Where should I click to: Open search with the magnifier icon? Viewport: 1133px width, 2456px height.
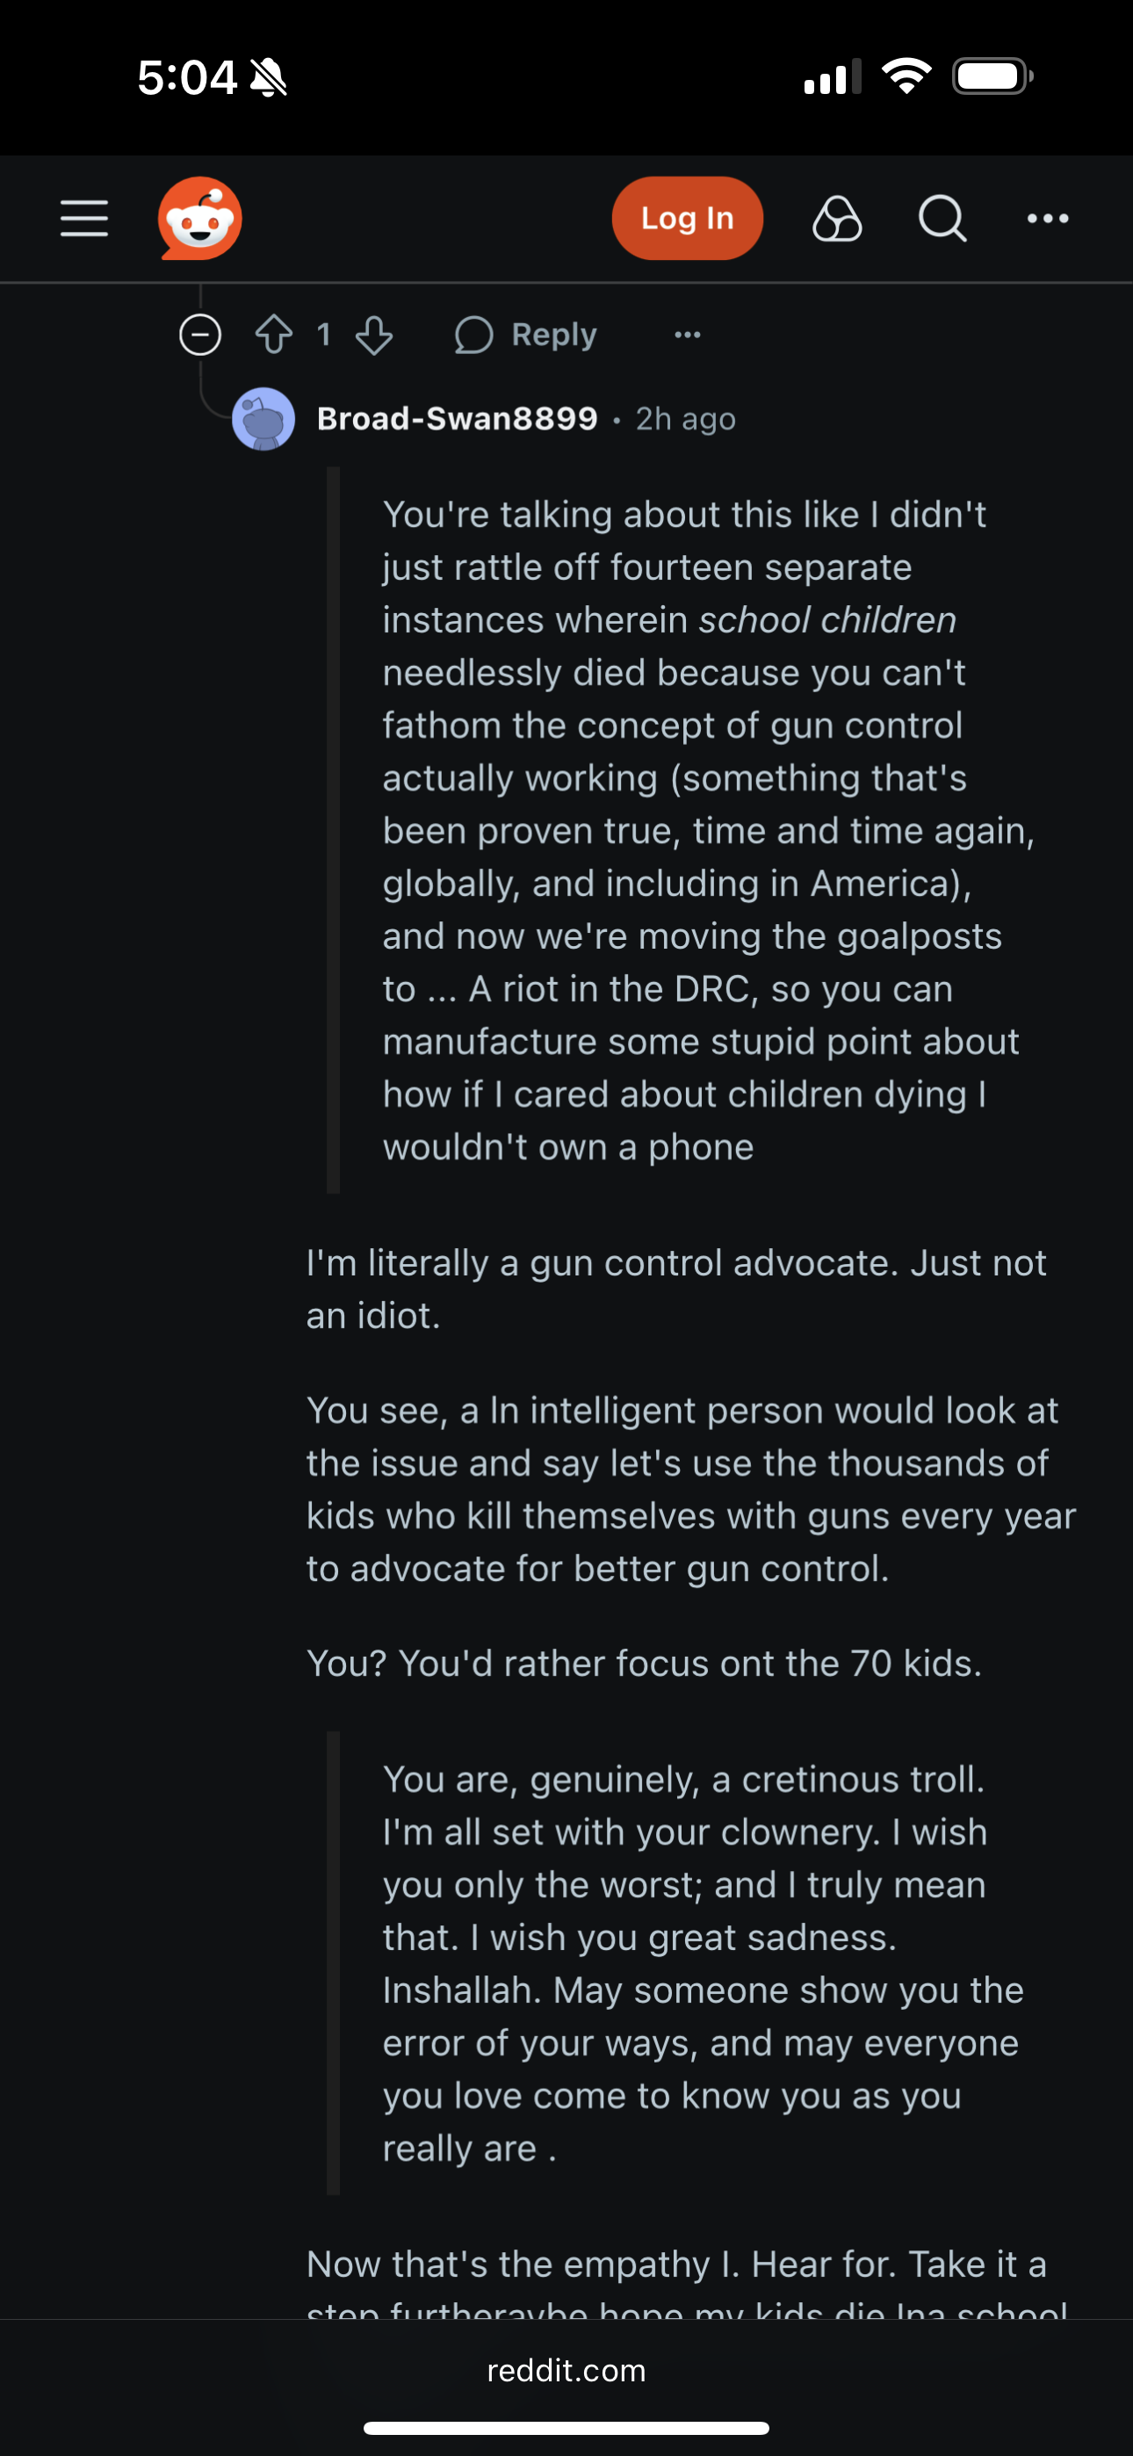[942, 219]
